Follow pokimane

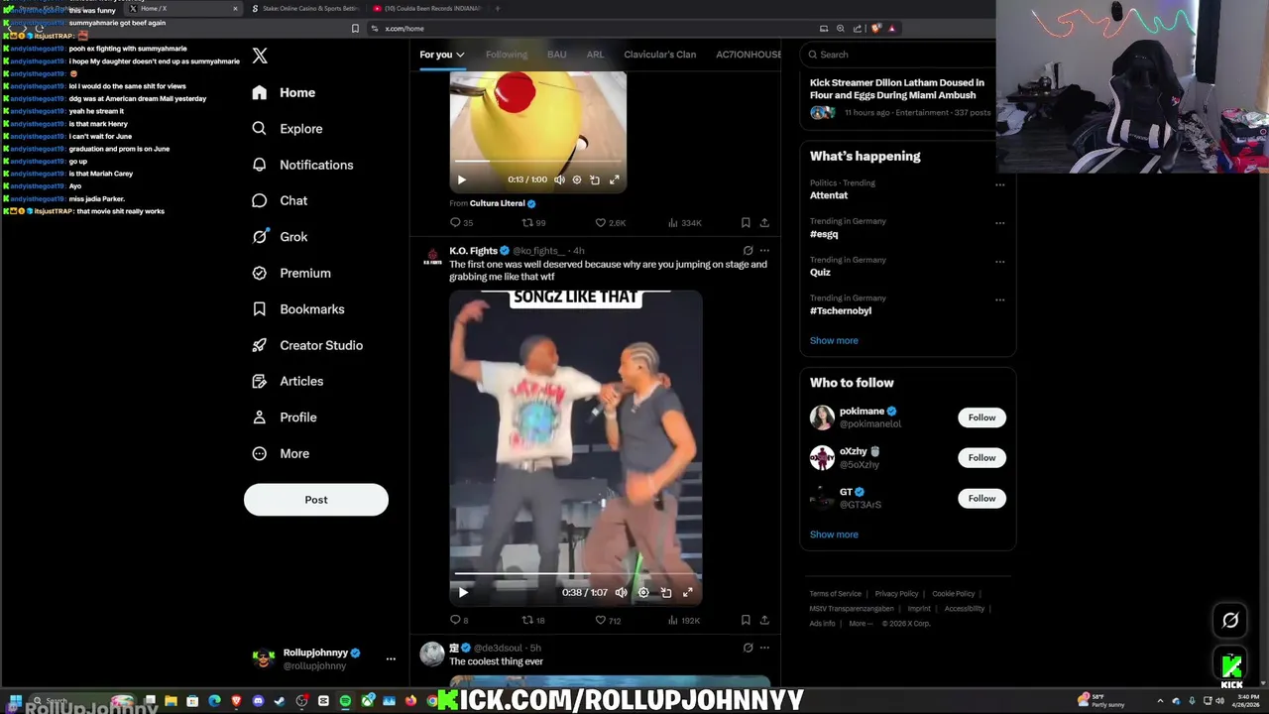[x=981, y=417]
